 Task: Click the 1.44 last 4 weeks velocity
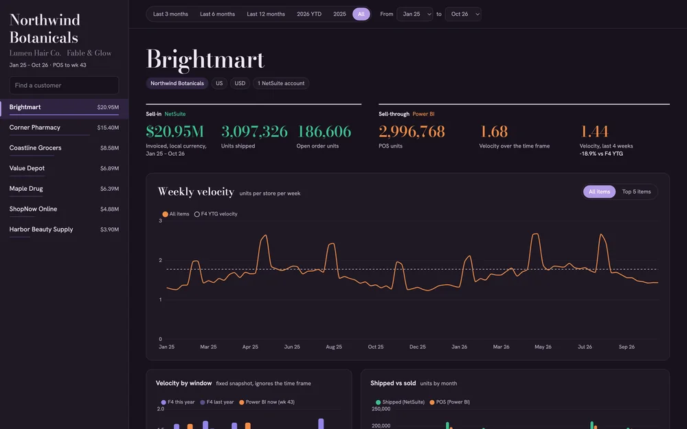594,131
